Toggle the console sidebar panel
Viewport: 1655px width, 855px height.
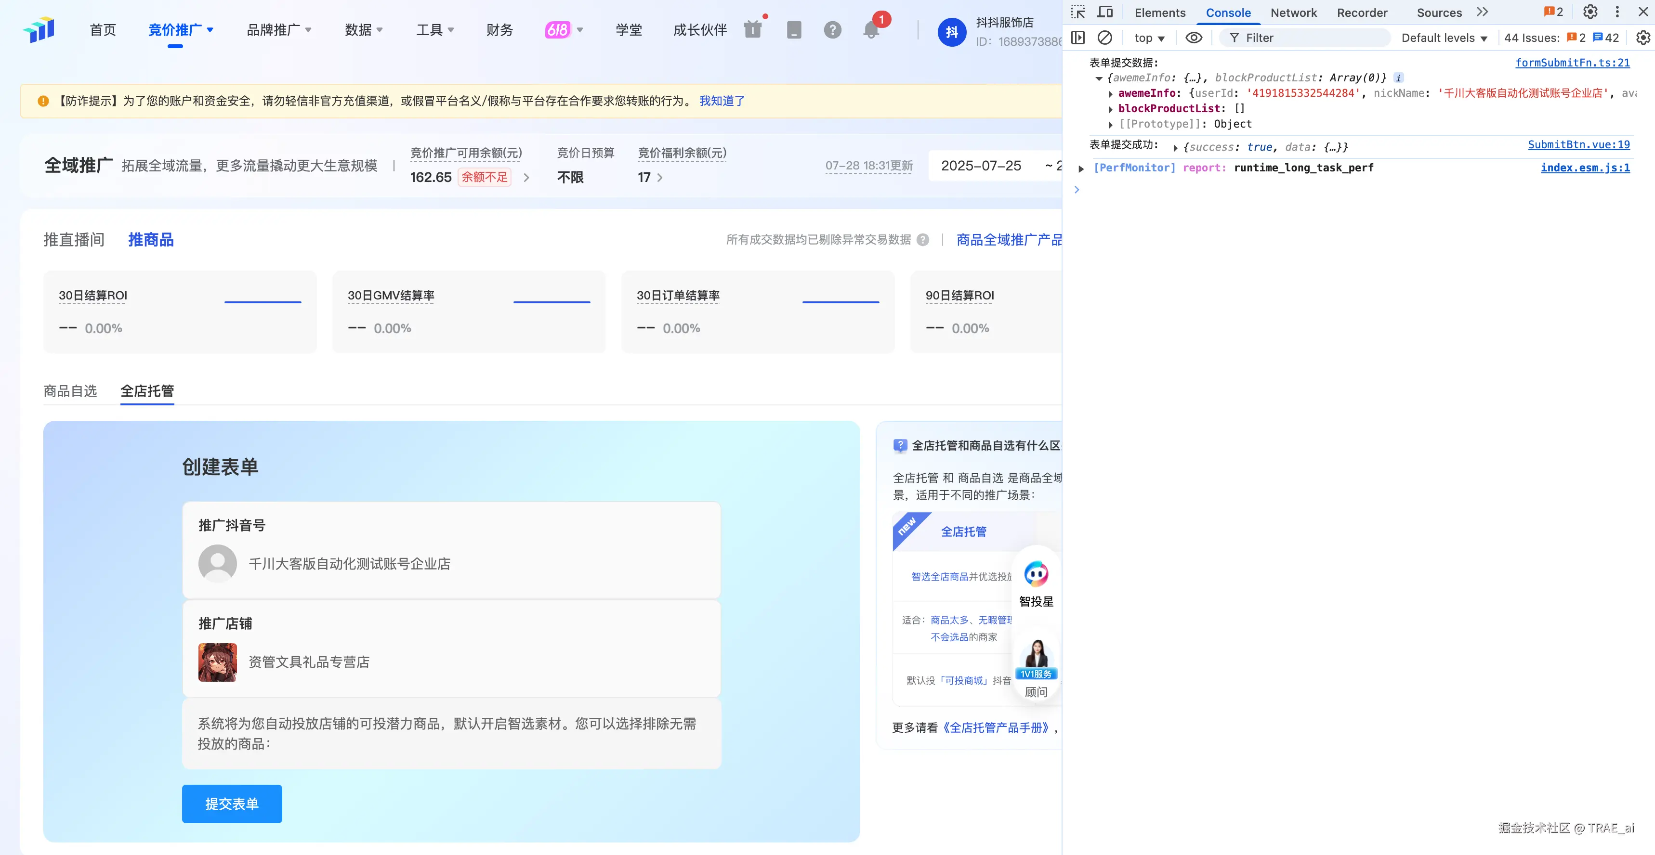1078,38
